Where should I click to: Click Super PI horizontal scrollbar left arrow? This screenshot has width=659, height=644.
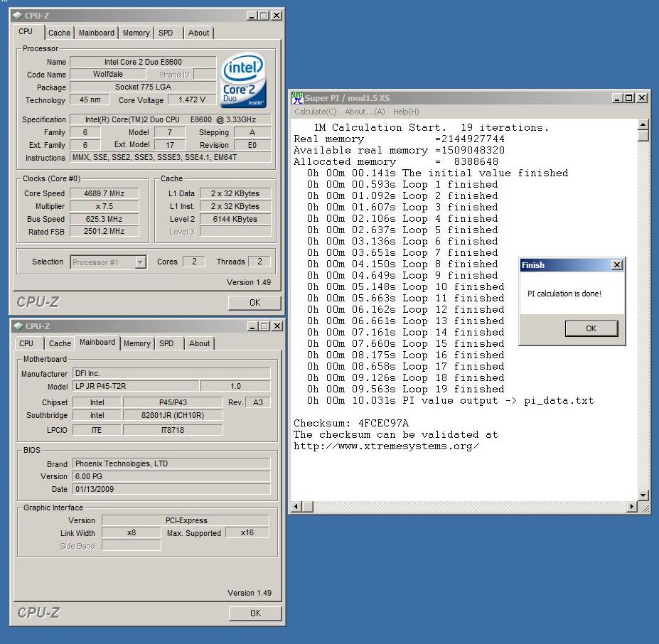tap(296, 507)
